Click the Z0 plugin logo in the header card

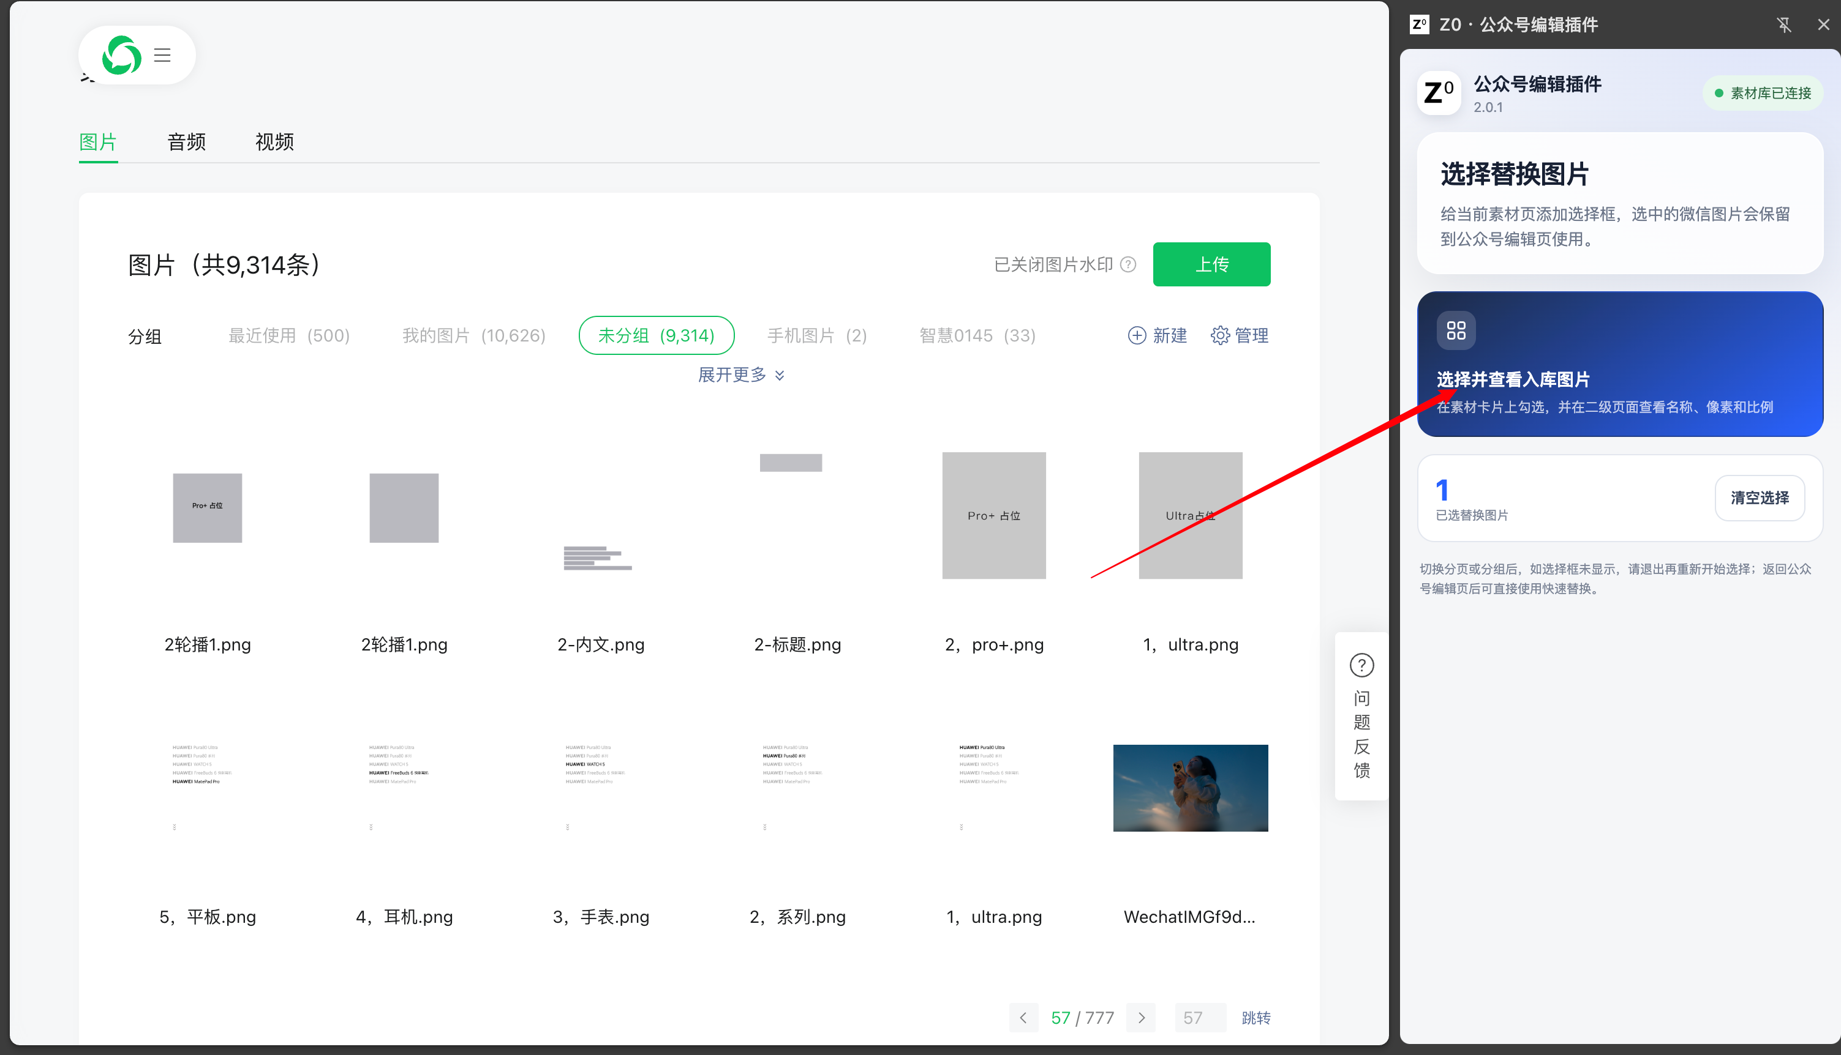(1439, 93)
